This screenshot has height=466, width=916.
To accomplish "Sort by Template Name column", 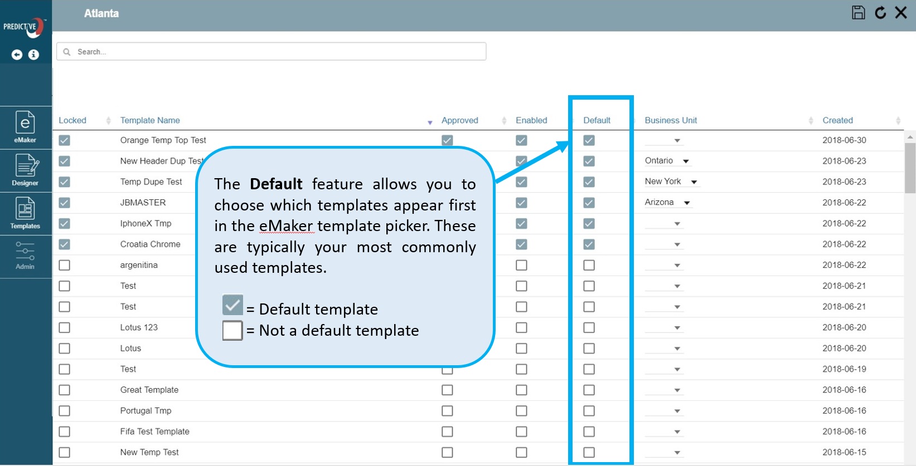I will pos(150,120).
